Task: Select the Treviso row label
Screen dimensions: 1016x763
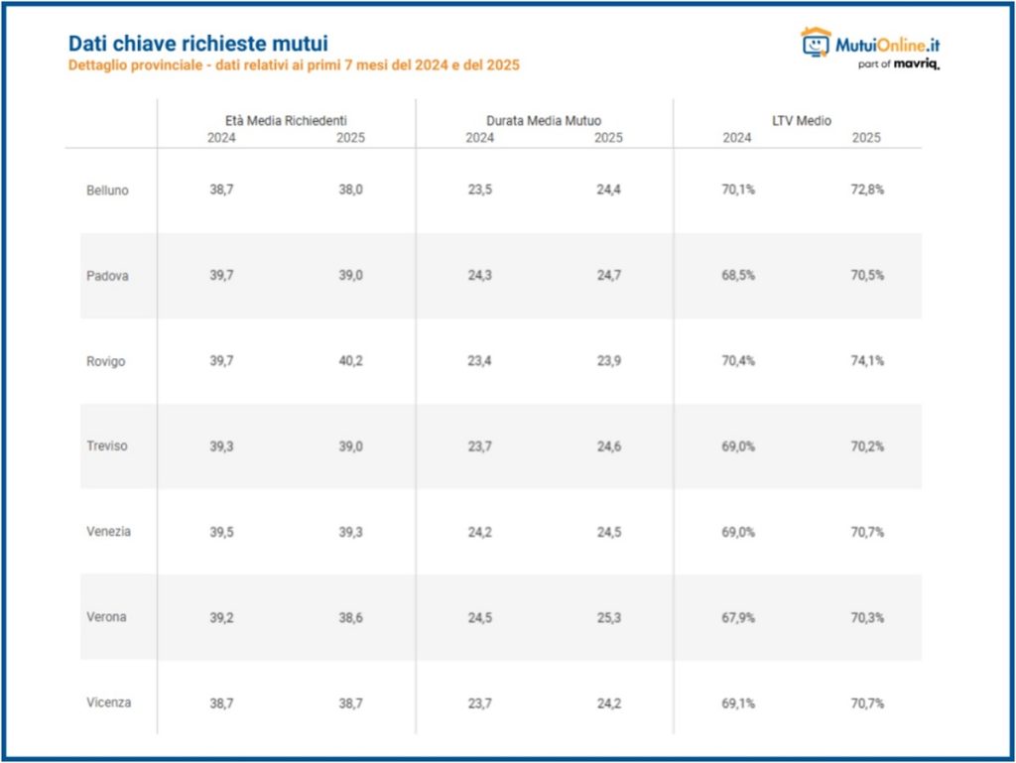Action: pos(107,446)
